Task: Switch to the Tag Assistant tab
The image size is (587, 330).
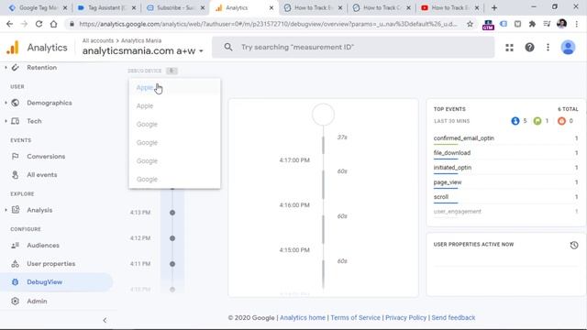Action: (106, 7)
